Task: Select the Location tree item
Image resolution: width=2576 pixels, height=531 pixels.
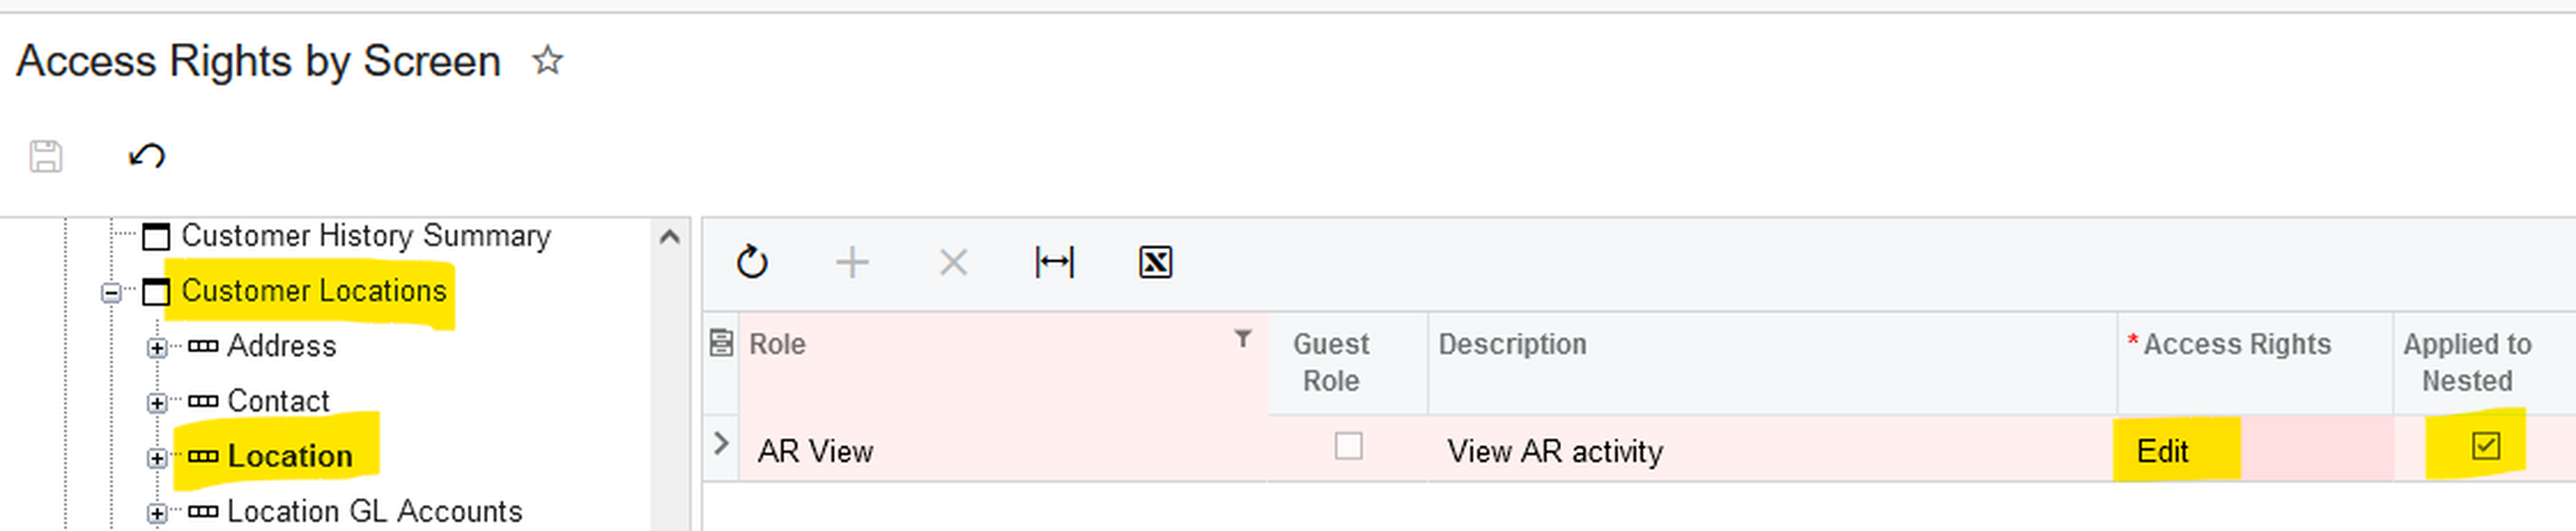Action: click(x=289, y=456)
